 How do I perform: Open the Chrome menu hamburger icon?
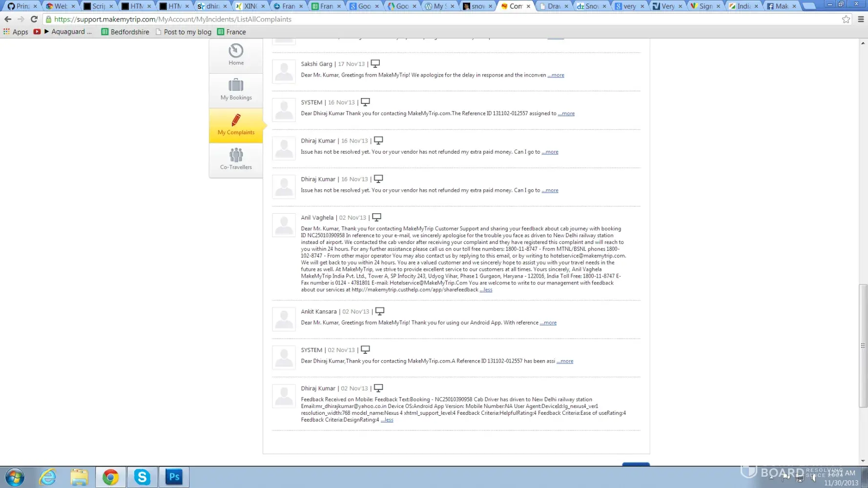tap(861, 19)
